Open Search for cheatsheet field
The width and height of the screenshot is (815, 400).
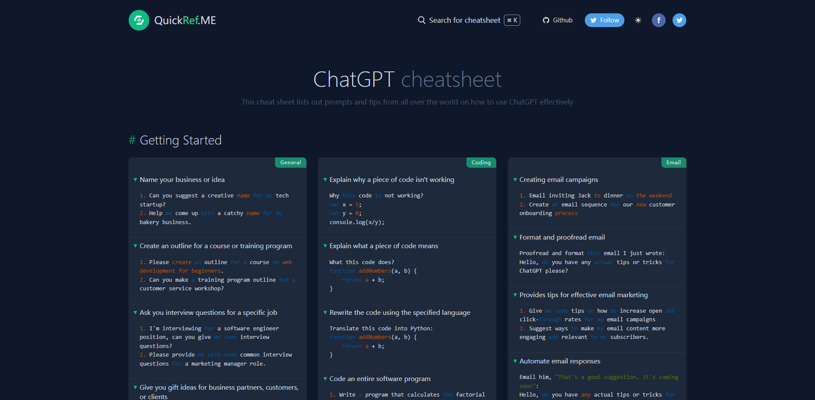469,20
